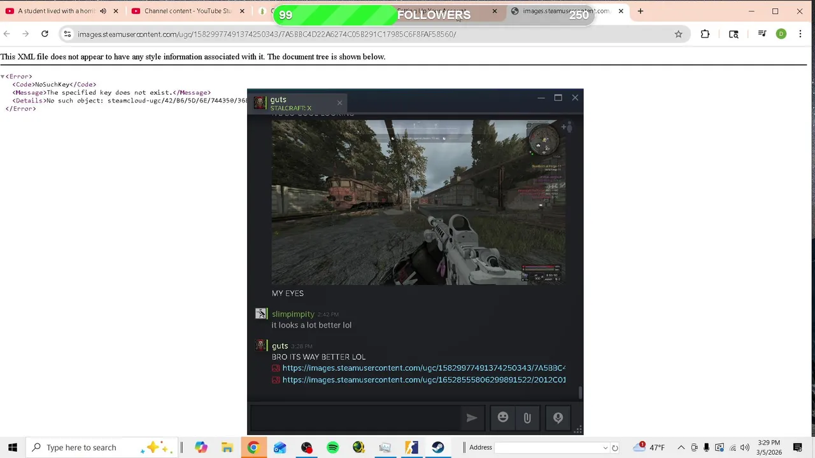Go forward in Chrome

pyautogui.click(x=25, y=34)
